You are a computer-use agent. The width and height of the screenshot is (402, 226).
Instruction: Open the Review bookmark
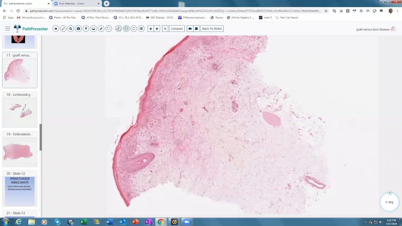tap(217, 18)
